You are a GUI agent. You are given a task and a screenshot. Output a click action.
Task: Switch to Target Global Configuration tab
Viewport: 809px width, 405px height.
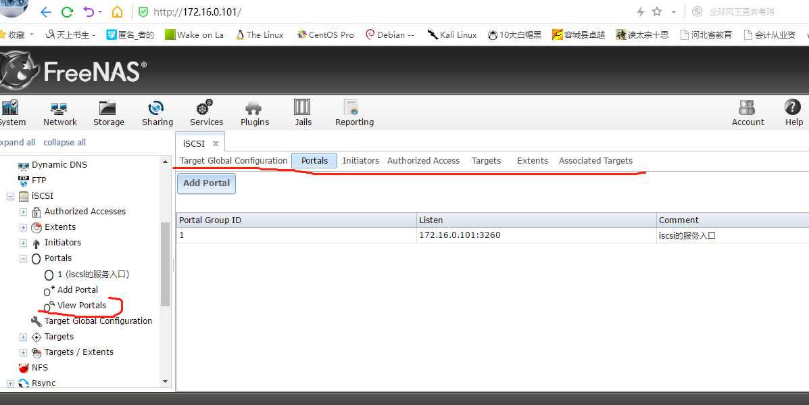click(x=233, y=160)
